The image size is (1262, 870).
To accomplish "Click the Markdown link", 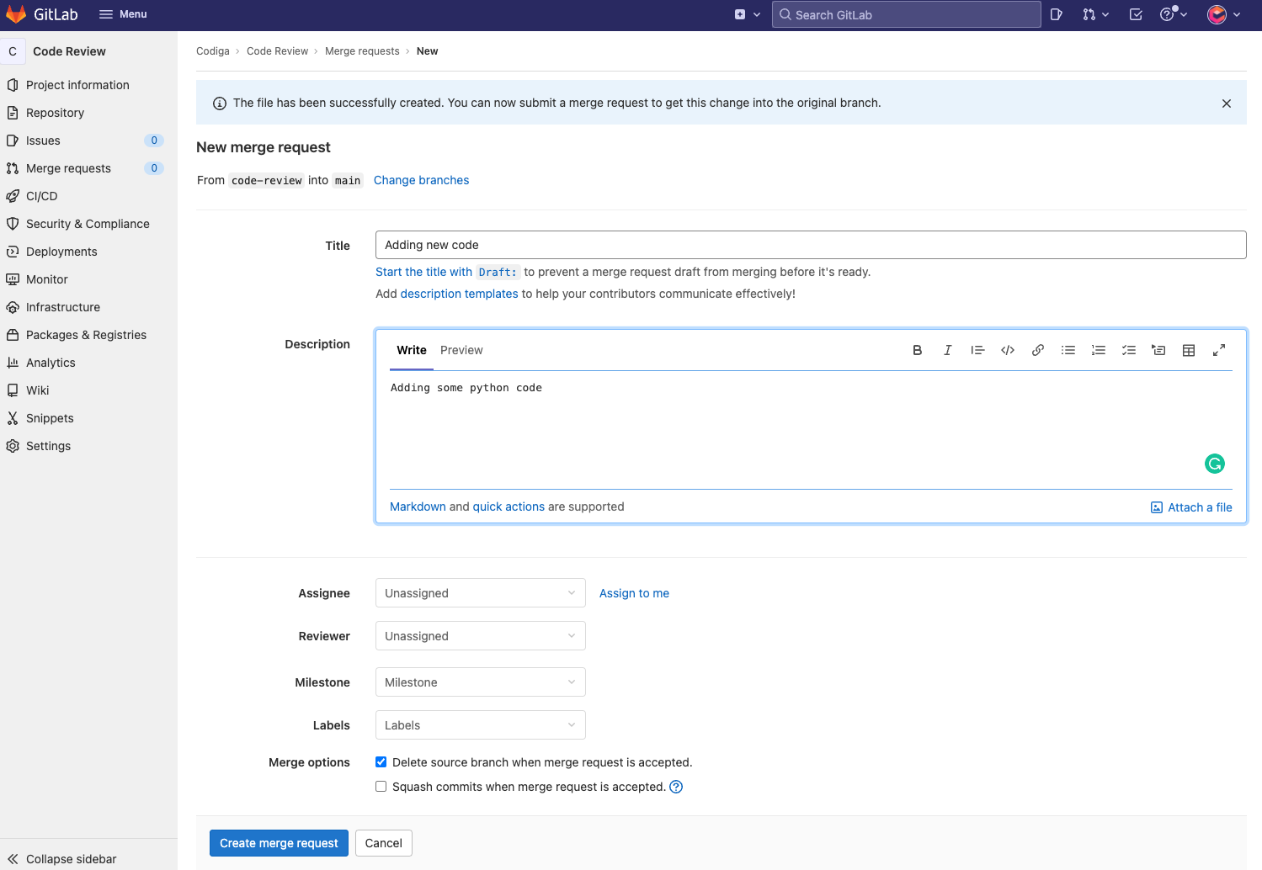I will 418,507.
